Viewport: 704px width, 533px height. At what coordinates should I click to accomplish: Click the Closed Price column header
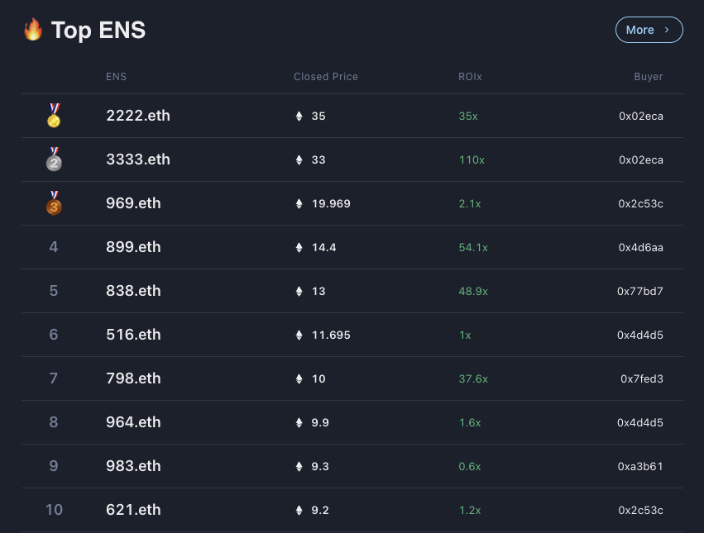tap(326, 77)
